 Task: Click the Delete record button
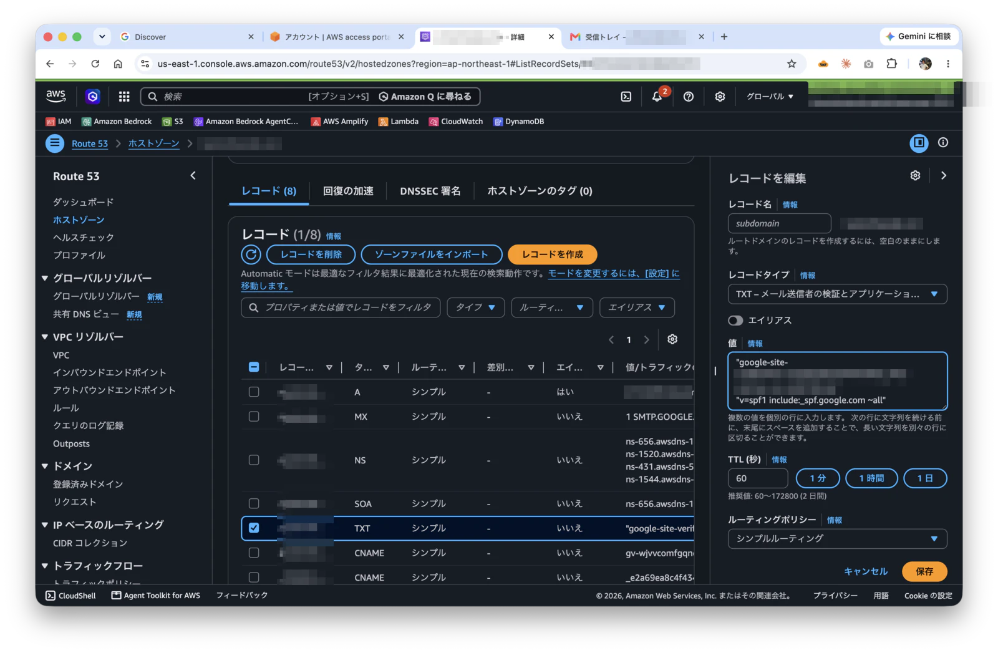(311, 254)
